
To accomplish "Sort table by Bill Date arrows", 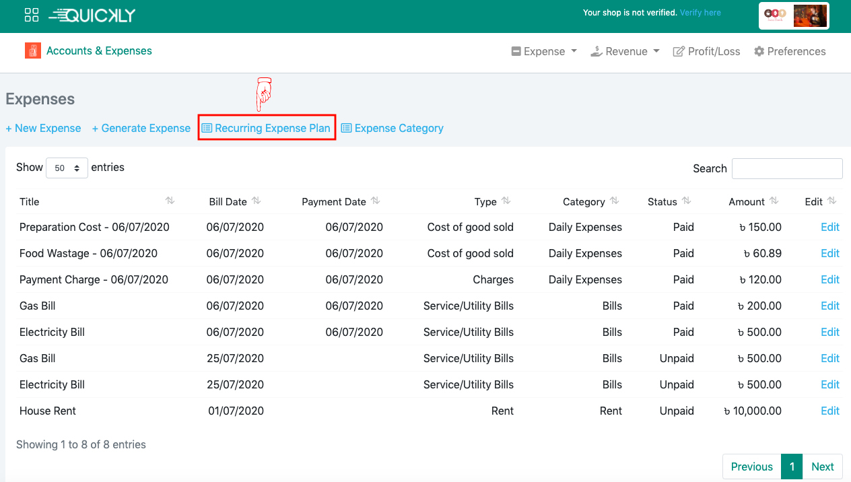I will click(x=256, y=201).
